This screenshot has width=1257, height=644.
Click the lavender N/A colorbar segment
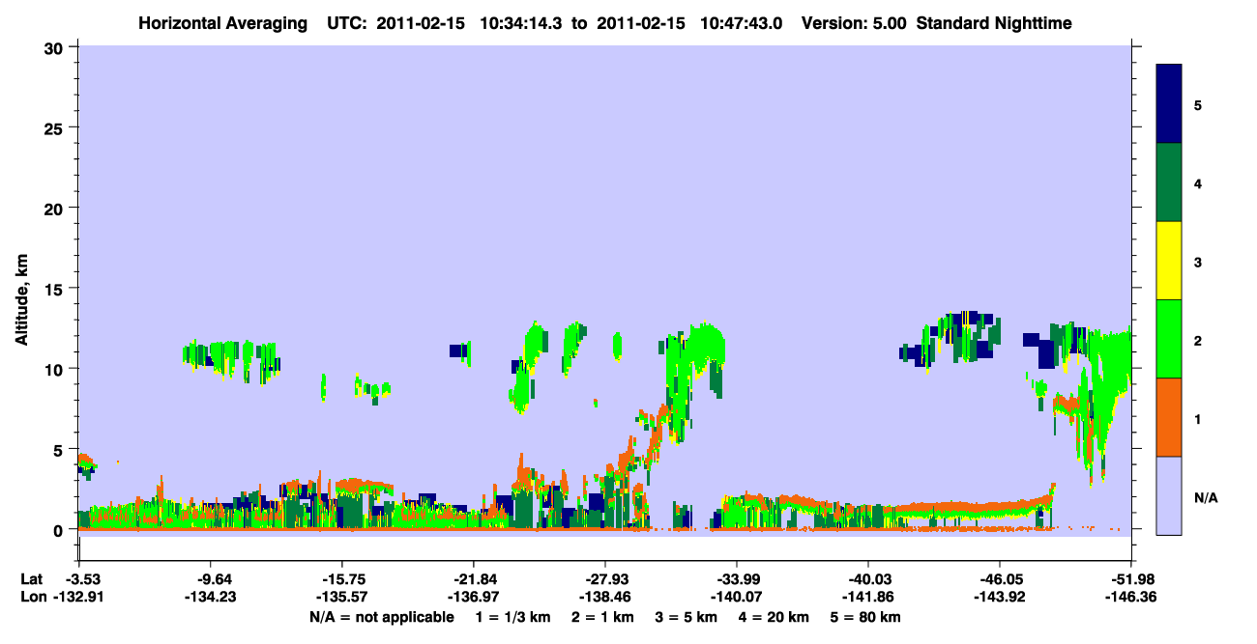pyautogui.click(x=1169, y=495)
